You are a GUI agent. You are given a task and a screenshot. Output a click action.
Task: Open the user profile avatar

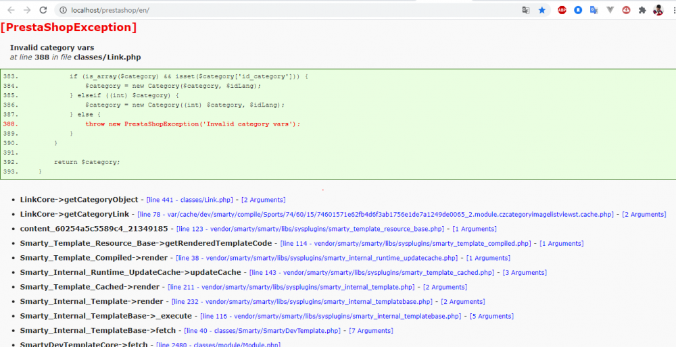coord(658,10)
